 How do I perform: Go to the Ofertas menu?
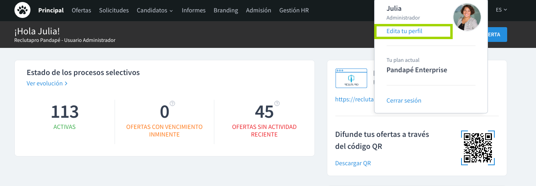click(81, 10)
